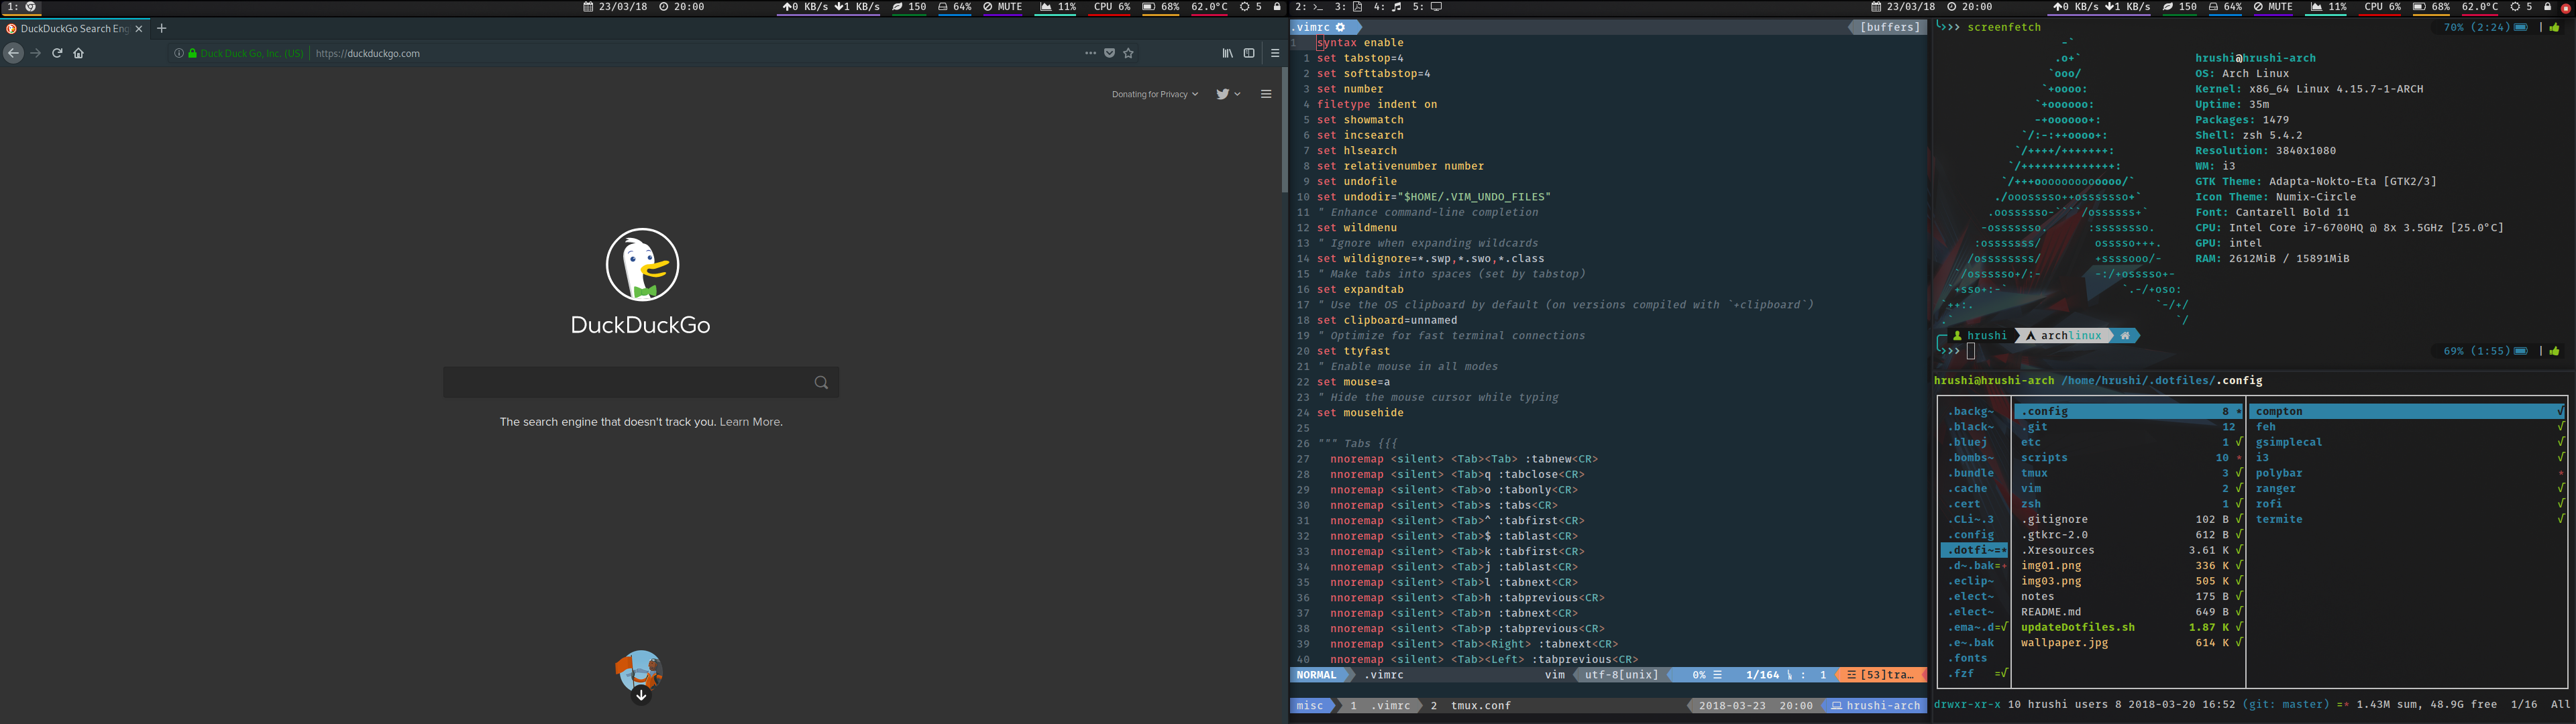Click the search magnifier icon
The image size is (2576, 724).
[x=821, y=382]
